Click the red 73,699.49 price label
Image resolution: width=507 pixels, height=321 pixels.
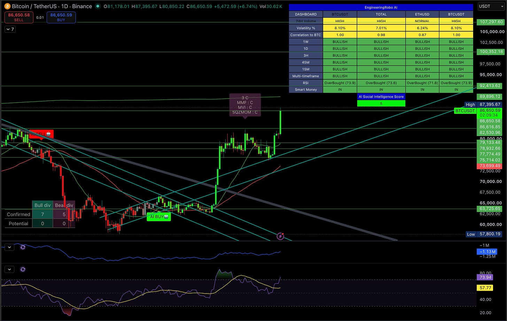490,166
